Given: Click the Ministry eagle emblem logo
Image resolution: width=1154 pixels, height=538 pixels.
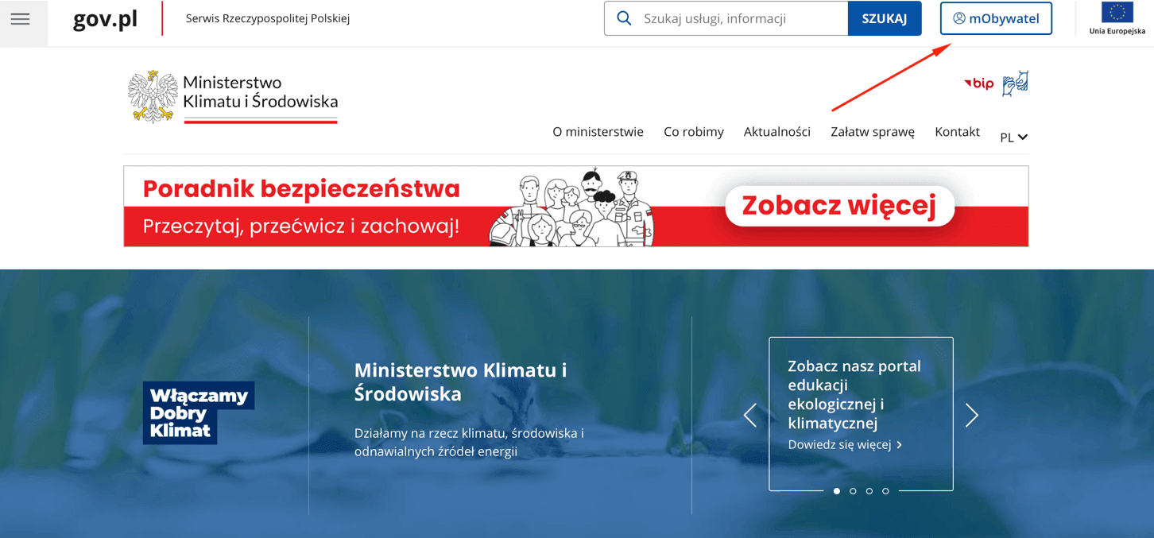Looking at the screenshot, I should click(x=153, y=96).
